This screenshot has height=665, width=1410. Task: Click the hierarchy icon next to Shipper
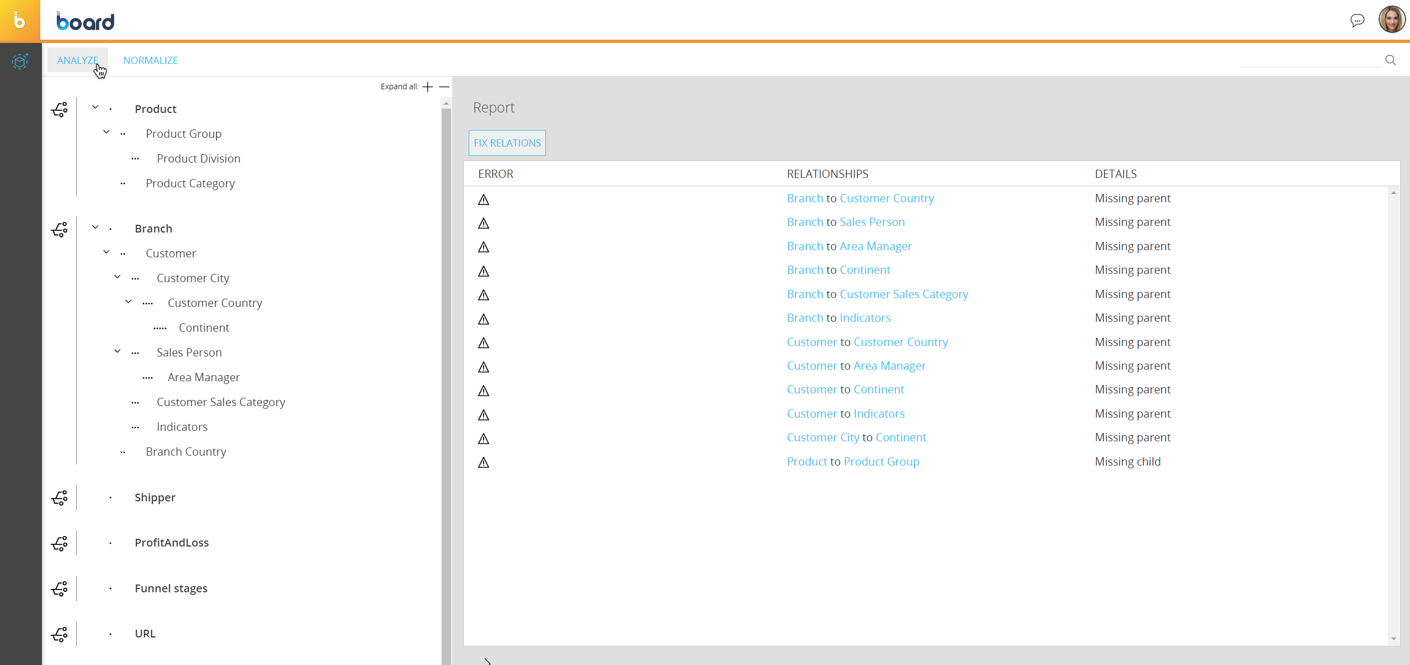point(60,498)
